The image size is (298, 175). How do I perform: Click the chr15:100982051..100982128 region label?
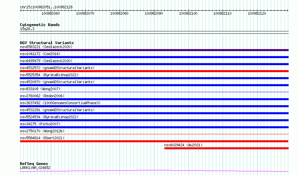[46, 7]
